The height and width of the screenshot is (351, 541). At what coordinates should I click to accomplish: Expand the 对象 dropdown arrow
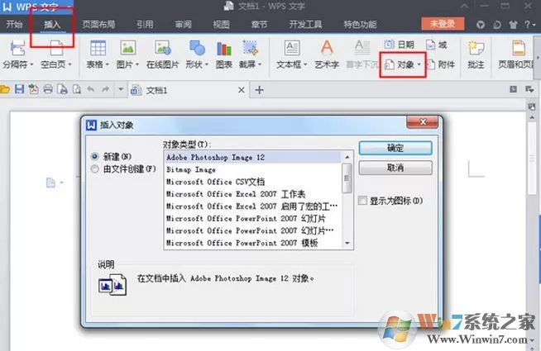(419, 64)
